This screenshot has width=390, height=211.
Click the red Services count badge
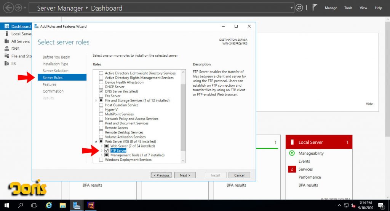[x=292, y=169]
